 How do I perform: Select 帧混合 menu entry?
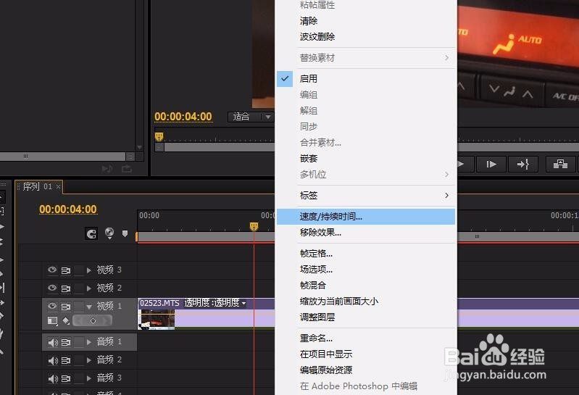tap(365, 285)
